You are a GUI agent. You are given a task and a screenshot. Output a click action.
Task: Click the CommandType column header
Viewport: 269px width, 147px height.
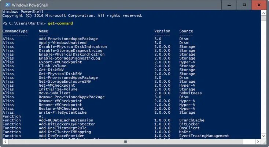click(x=15, y=31)
